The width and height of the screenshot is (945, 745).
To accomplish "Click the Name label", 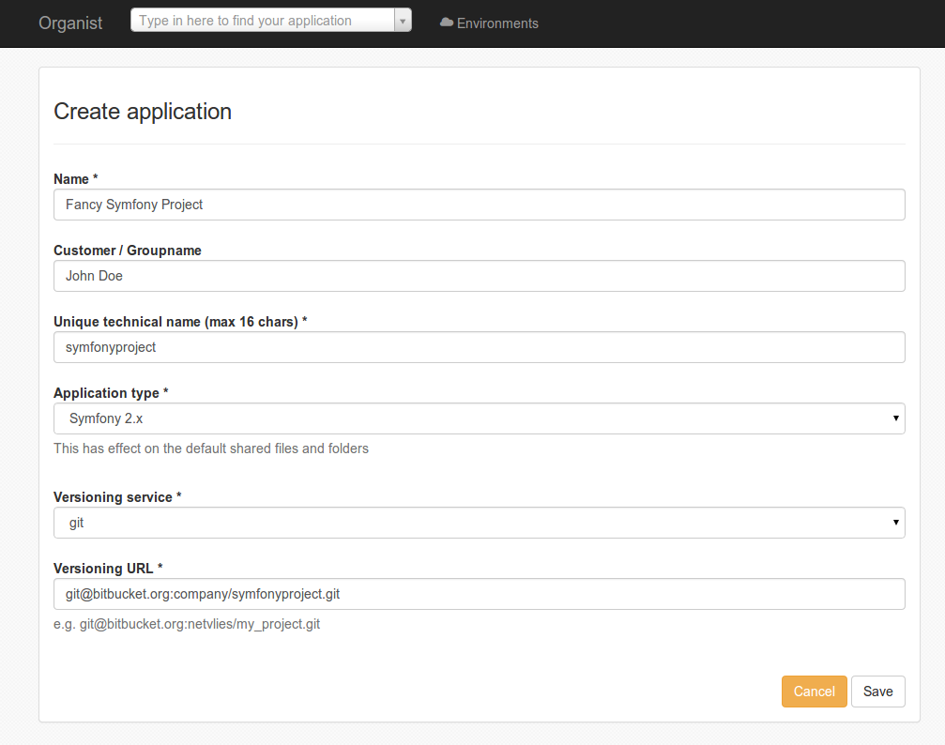I will [75, 179].
